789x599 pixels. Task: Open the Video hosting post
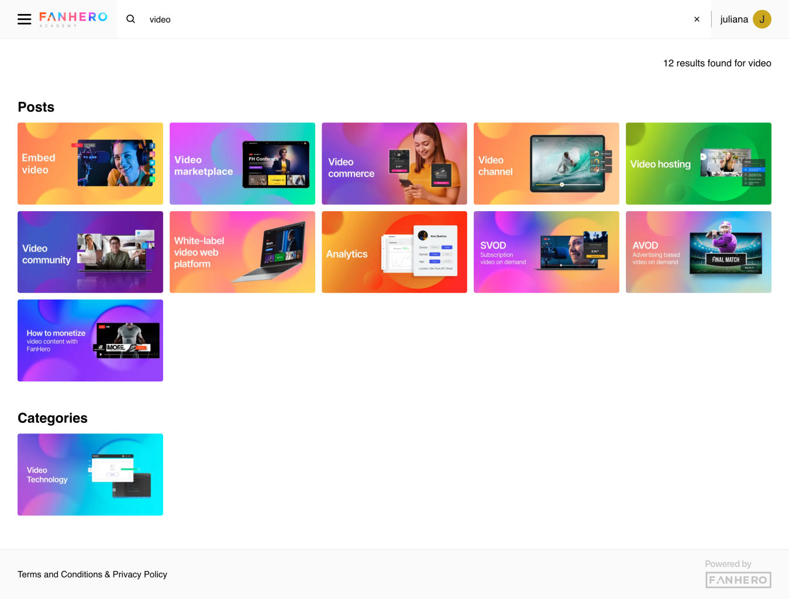click(698, 164)
